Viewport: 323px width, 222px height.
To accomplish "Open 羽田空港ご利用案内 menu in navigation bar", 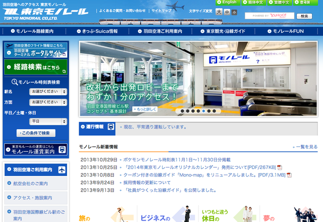I will pos(160,31).
